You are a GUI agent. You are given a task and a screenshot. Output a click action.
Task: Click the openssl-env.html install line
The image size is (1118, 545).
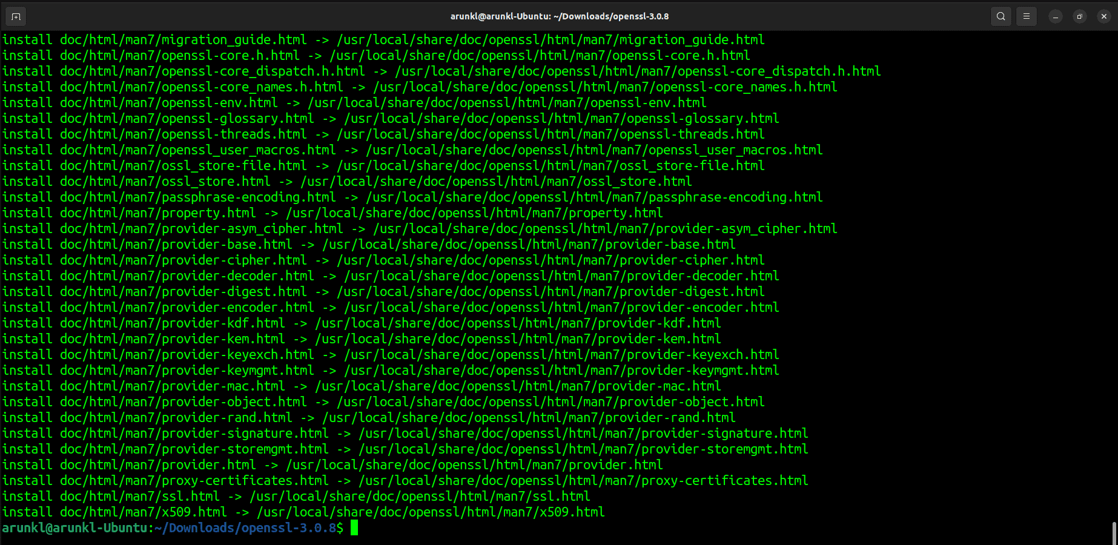pyautogui.click(x=354, y=103)
